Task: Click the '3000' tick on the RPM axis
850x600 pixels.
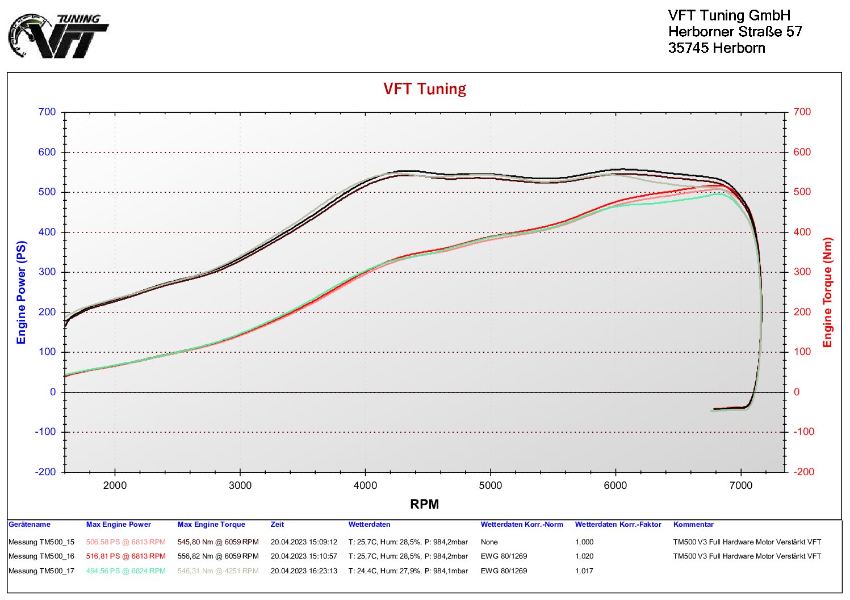Action: click(240, 485)
